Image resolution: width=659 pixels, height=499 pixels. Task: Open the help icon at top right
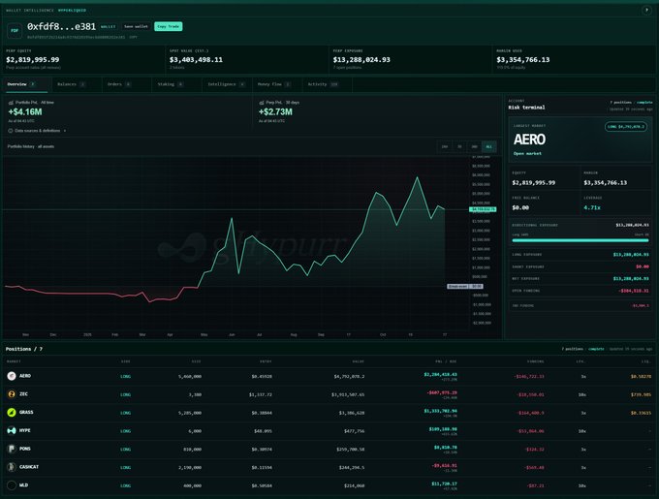coord(646,10)
